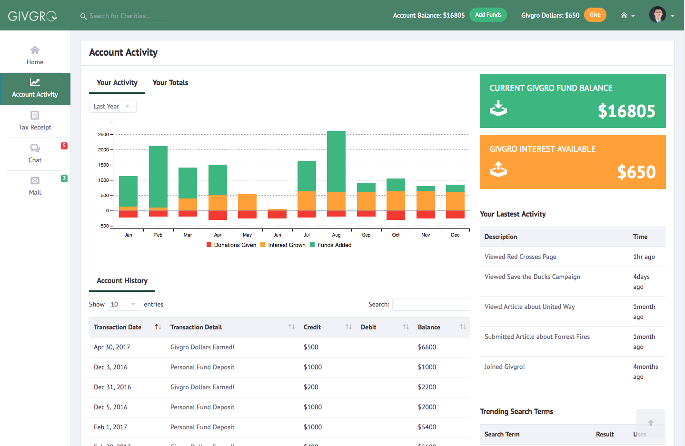Open Givgro Interest Available card
This screenshot has width=685, height=446.
pos(573,162)
